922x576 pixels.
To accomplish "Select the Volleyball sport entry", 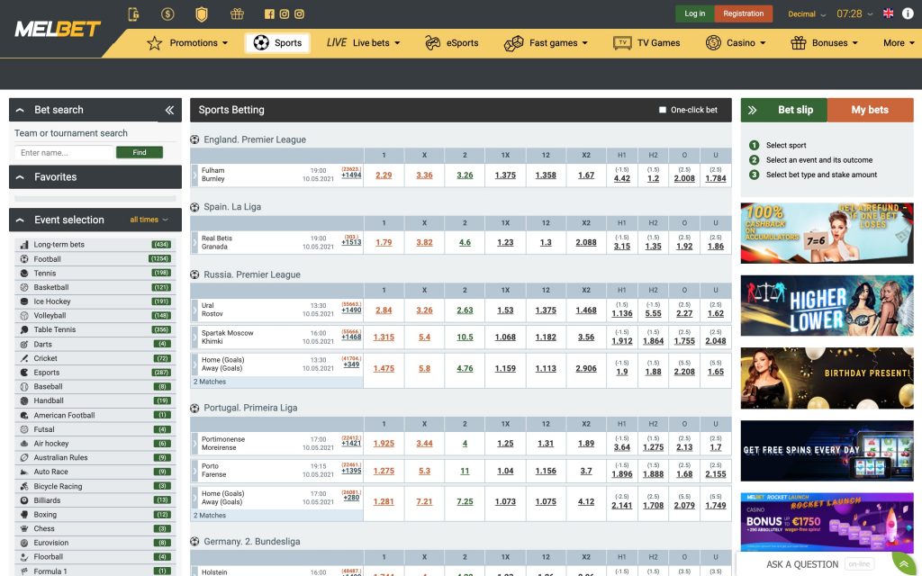I will [x=95, y=316].
